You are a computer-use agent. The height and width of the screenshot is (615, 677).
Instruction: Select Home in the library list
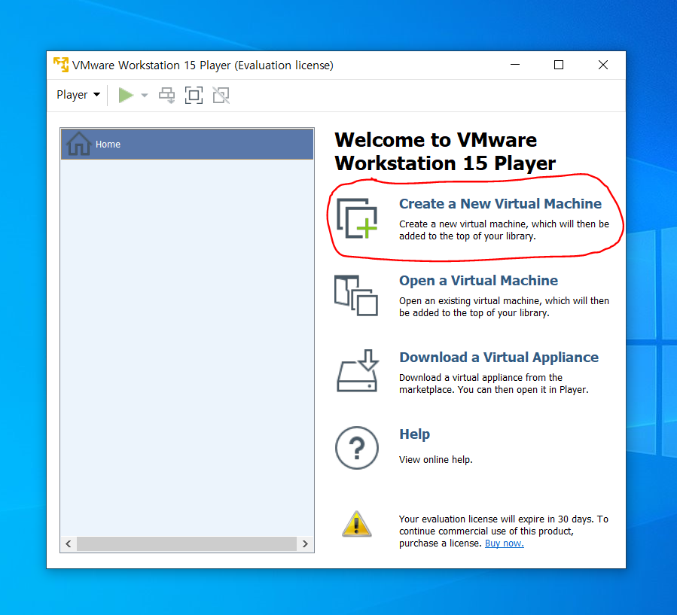tap(187, 144)
